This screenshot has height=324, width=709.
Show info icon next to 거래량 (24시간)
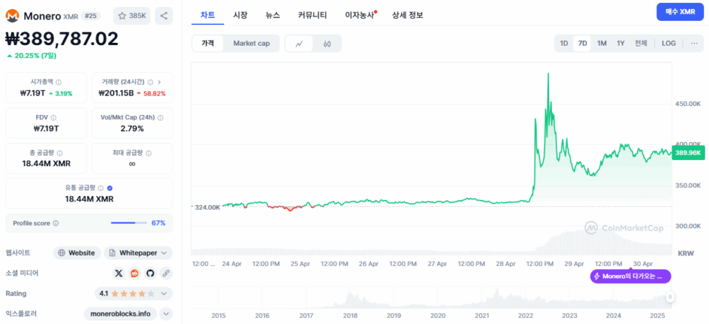(150, 82)
